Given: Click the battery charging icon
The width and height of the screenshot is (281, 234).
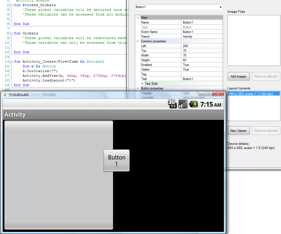Looking at the screenshot, I should [x=193, y=104].
